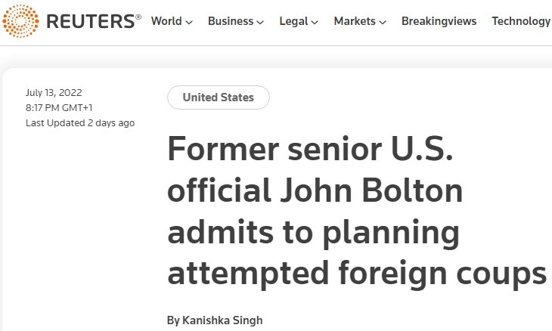Go to the Technology section
The width and height of the screenshot is (552, 331).
[521, 21]
